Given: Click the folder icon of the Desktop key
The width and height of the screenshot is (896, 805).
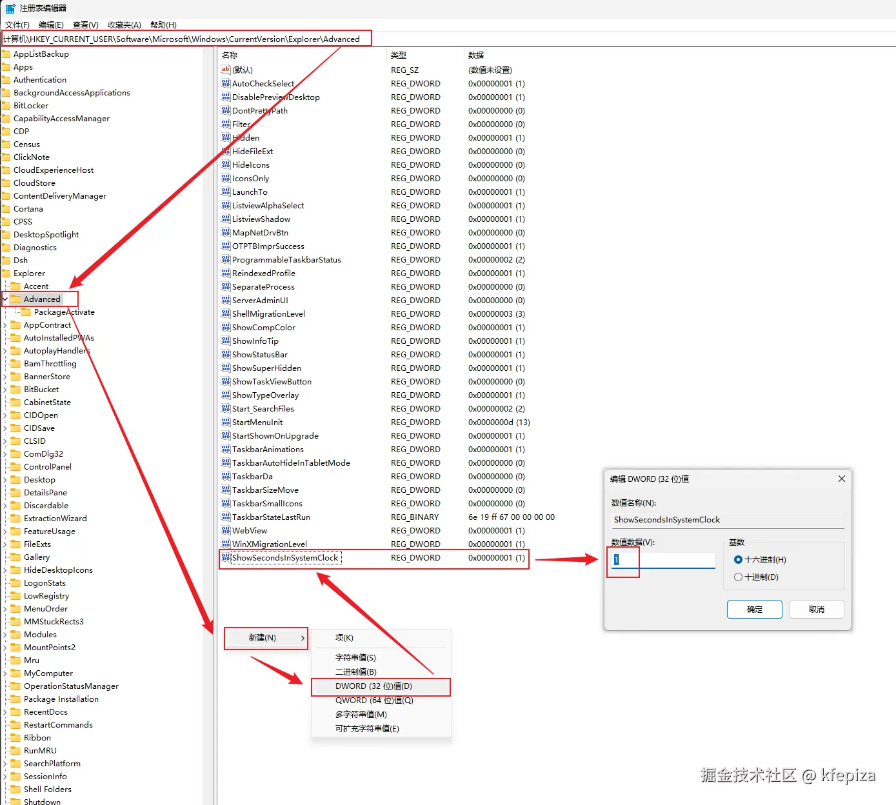Looking at the screenshot, I should (x=16, y=479).
